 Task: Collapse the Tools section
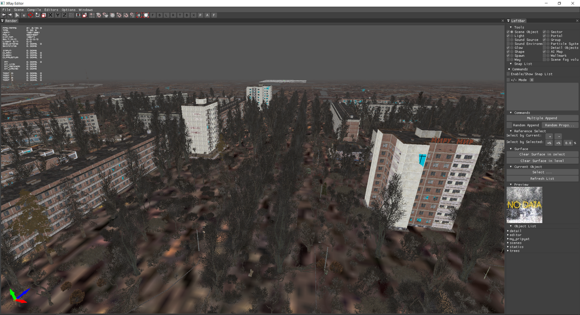coord(511,28)
